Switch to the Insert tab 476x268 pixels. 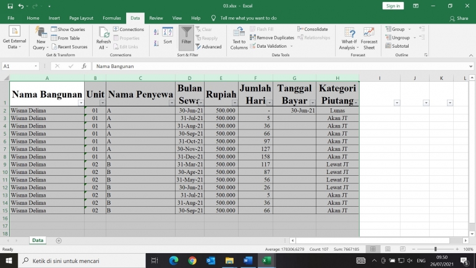click(54, 18)
